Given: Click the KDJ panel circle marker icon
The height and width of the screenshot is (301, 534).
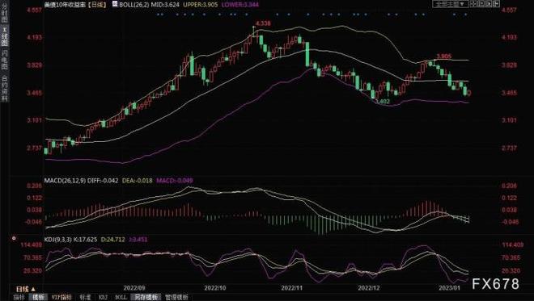Looking at the screenshot, I should (x=14, y=239).
